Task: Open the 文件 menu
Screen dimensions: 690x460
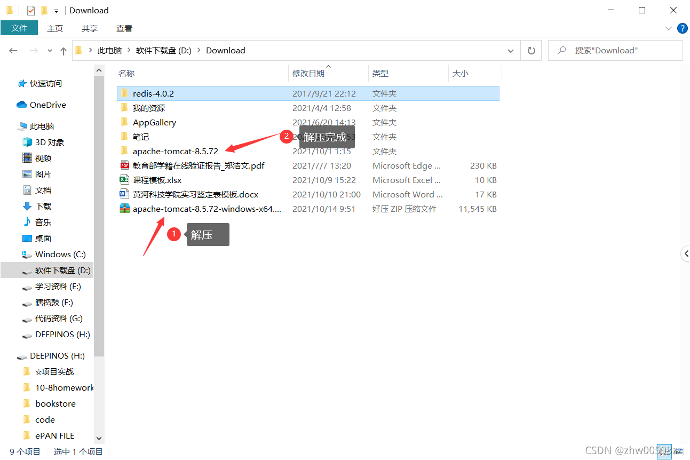Action: pos(19,28)
